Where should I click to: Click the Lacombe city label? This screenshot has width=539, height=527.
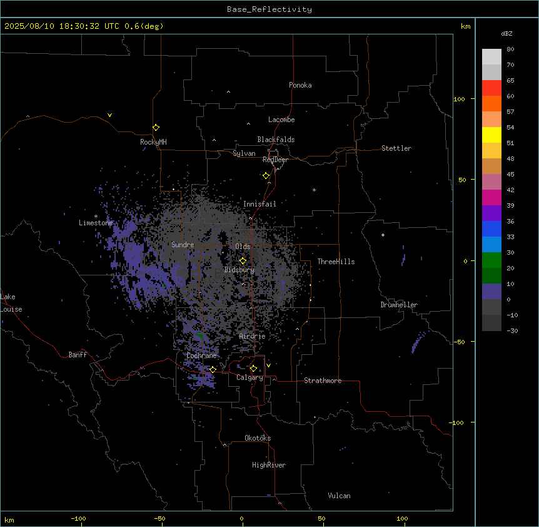coord(281,120)
